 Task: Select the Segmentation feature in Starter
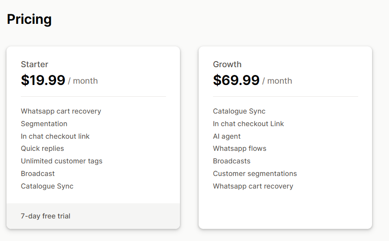44,124
